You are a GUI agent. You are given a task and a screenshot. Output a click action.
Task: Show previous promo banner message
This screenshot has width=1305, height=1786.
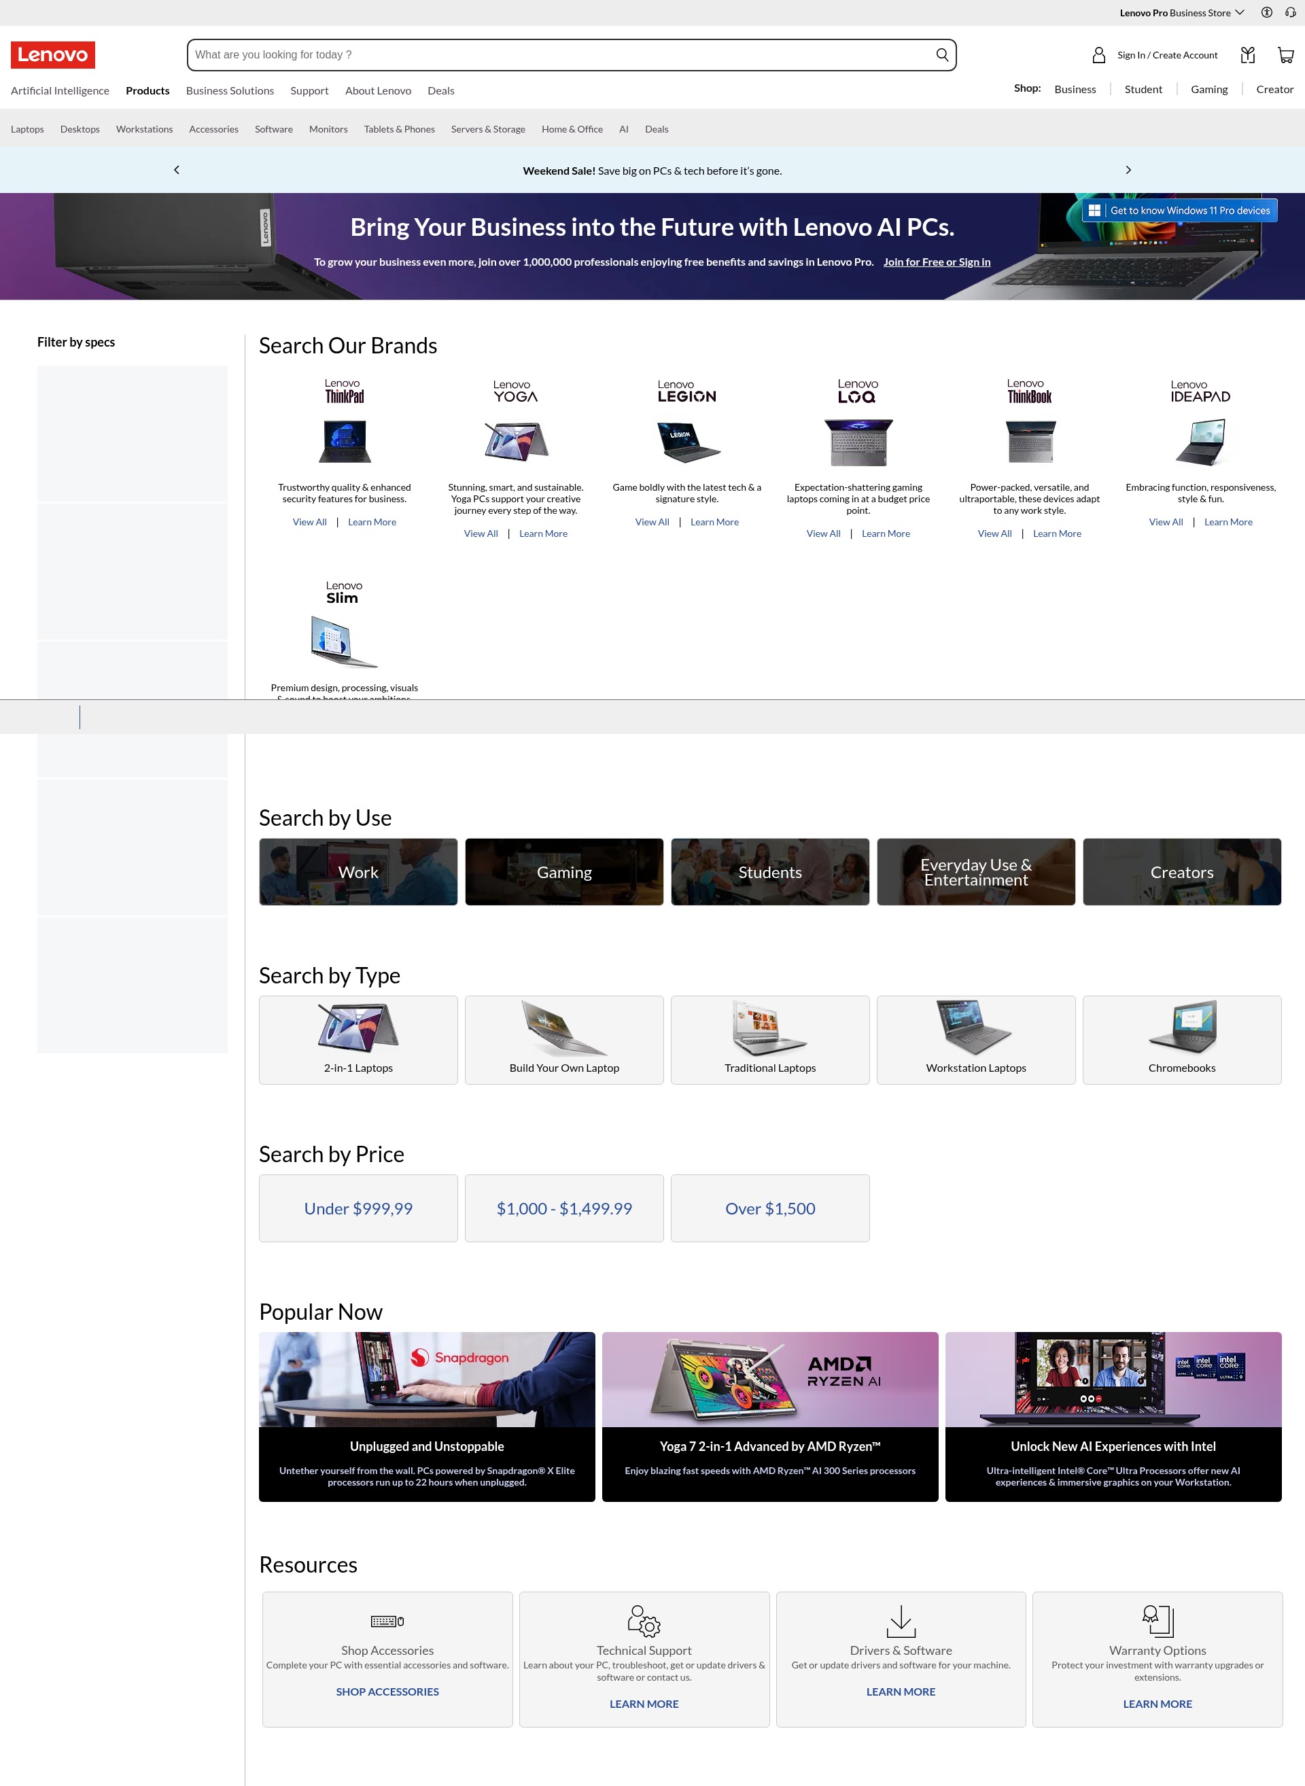(177, 170)
